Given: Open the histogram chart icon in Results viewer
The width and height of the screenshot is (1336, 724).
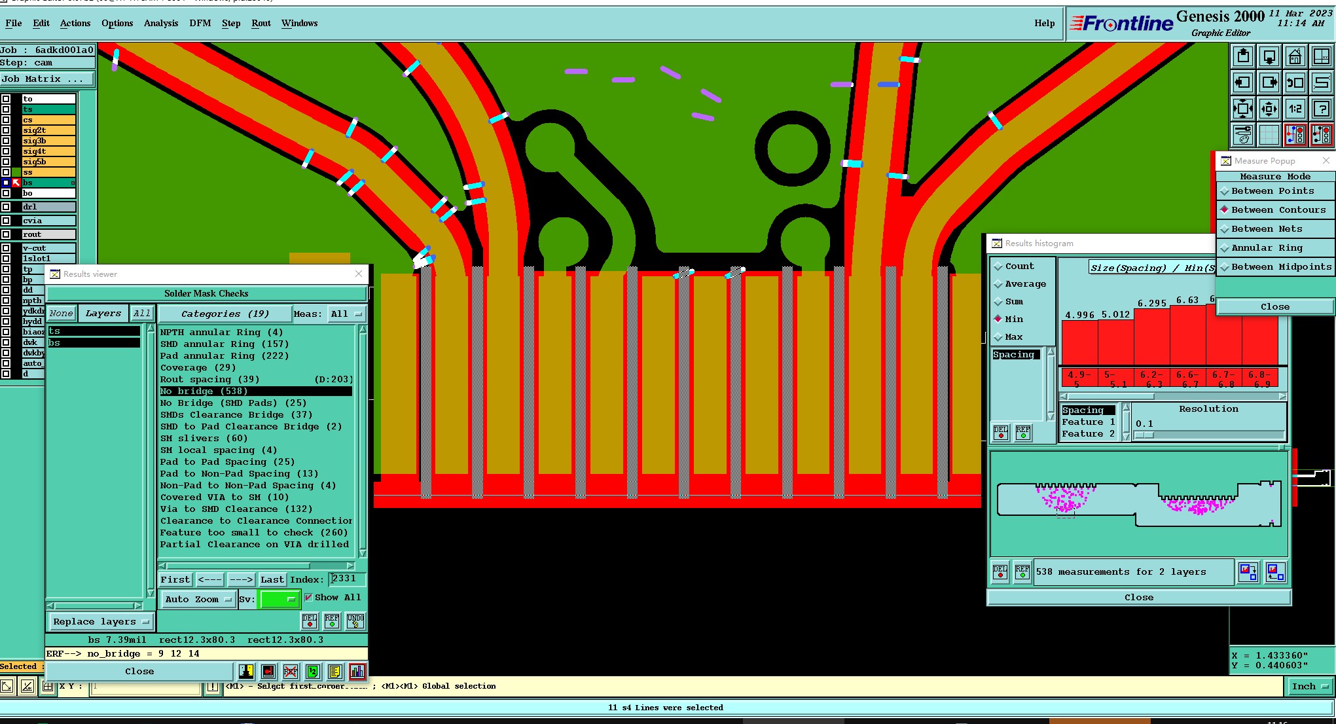Looking at the screenshot, I should click(x=357, y=671).
